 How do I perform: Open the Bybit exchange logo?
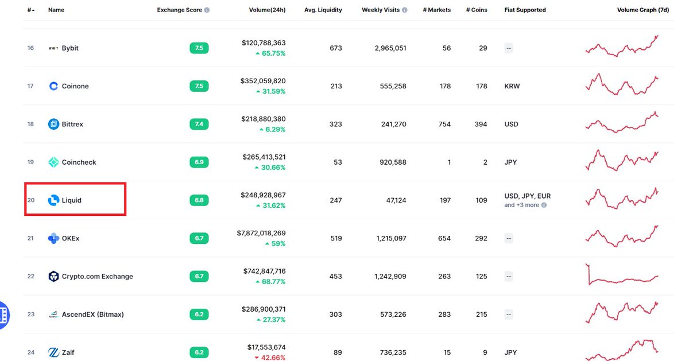[53, 48]
